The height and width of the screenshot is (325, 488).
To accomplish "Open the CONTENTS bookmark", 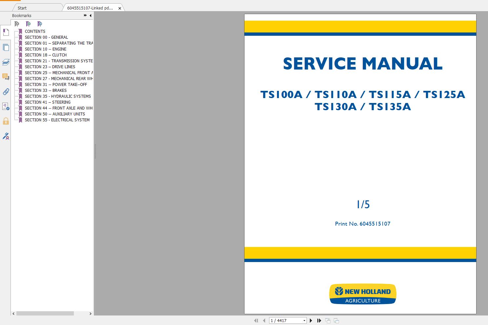I will (x=35, y=31).
